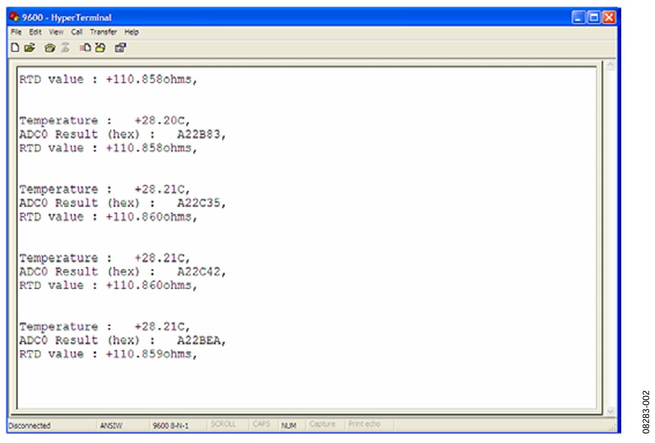Open the Edit menu
This screenshot has height=443, width=655.
point(35,32)
